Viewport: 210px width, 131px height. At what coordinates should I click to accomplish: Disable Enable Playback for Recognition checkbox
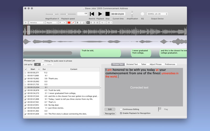pos(121,113)
